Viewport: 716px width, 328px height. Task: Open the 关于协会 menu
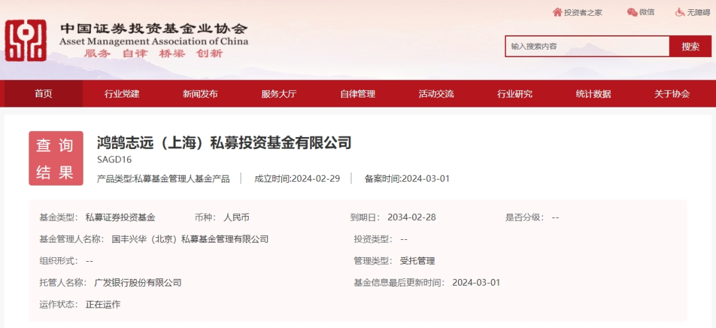coord(672,94)
